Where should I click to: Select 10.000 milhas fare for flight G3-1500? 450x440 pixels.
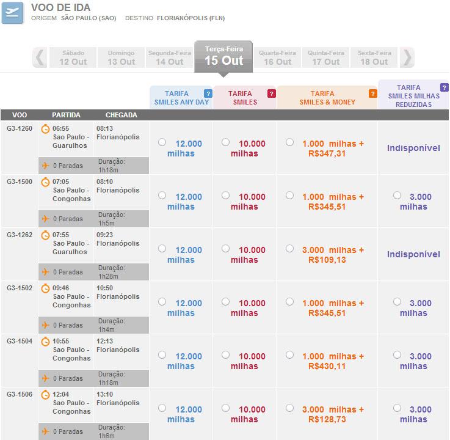point(225,196)
